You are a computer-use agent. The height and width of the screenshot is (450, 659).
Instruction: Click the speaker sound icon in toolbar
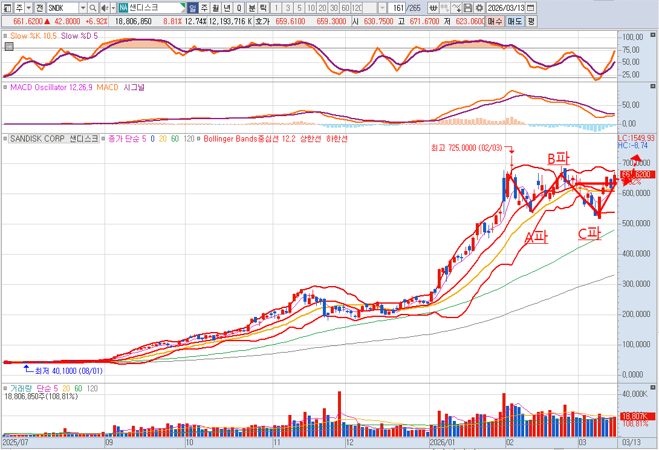click(x=104, y=8)
